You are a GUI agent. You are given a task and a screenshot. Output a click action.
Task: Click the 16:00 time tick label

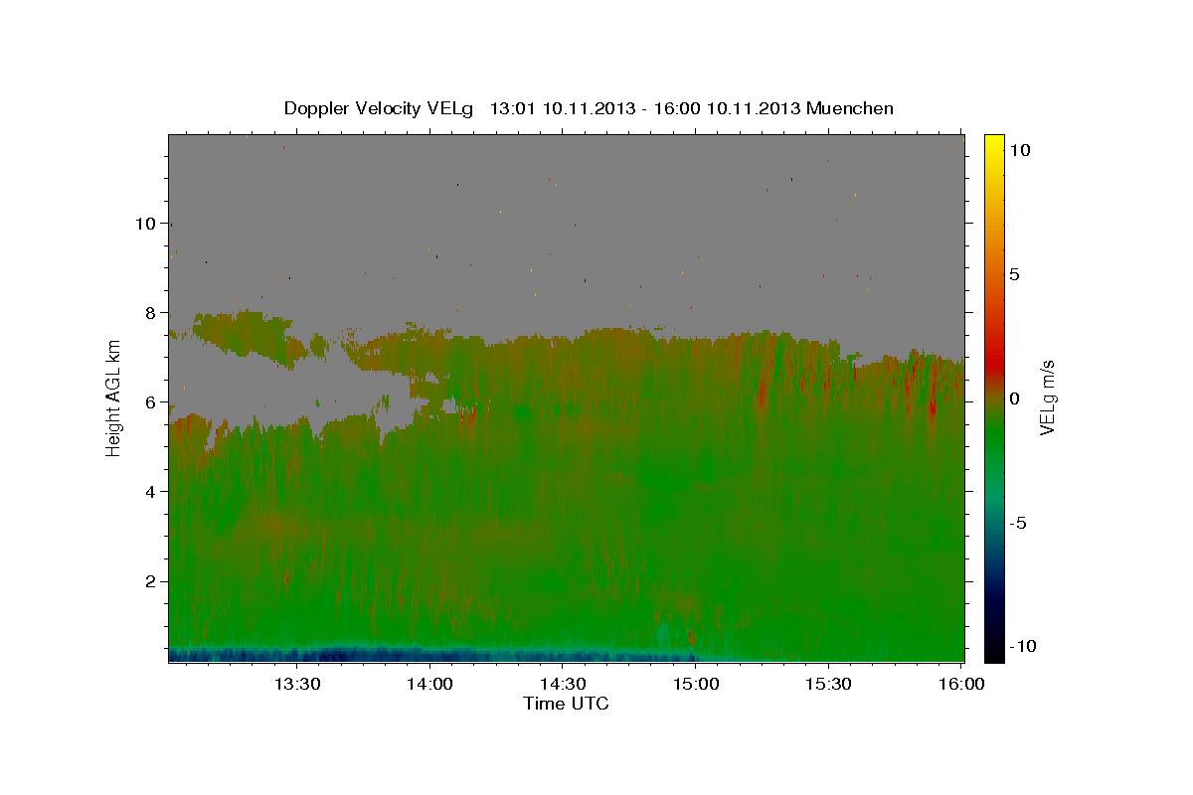[x=960, y=684]
